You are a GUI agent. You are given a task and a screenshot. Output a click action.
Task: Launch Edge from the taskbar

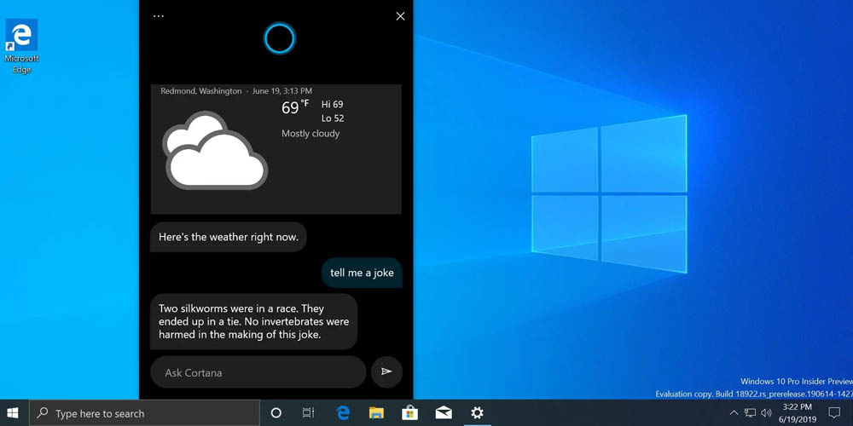click(x=343, y=413)
